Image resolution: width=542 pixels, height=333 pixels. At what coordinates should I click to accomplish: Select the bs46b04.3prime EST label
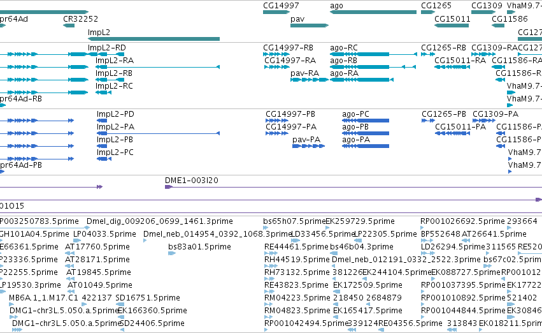[362, 247]
